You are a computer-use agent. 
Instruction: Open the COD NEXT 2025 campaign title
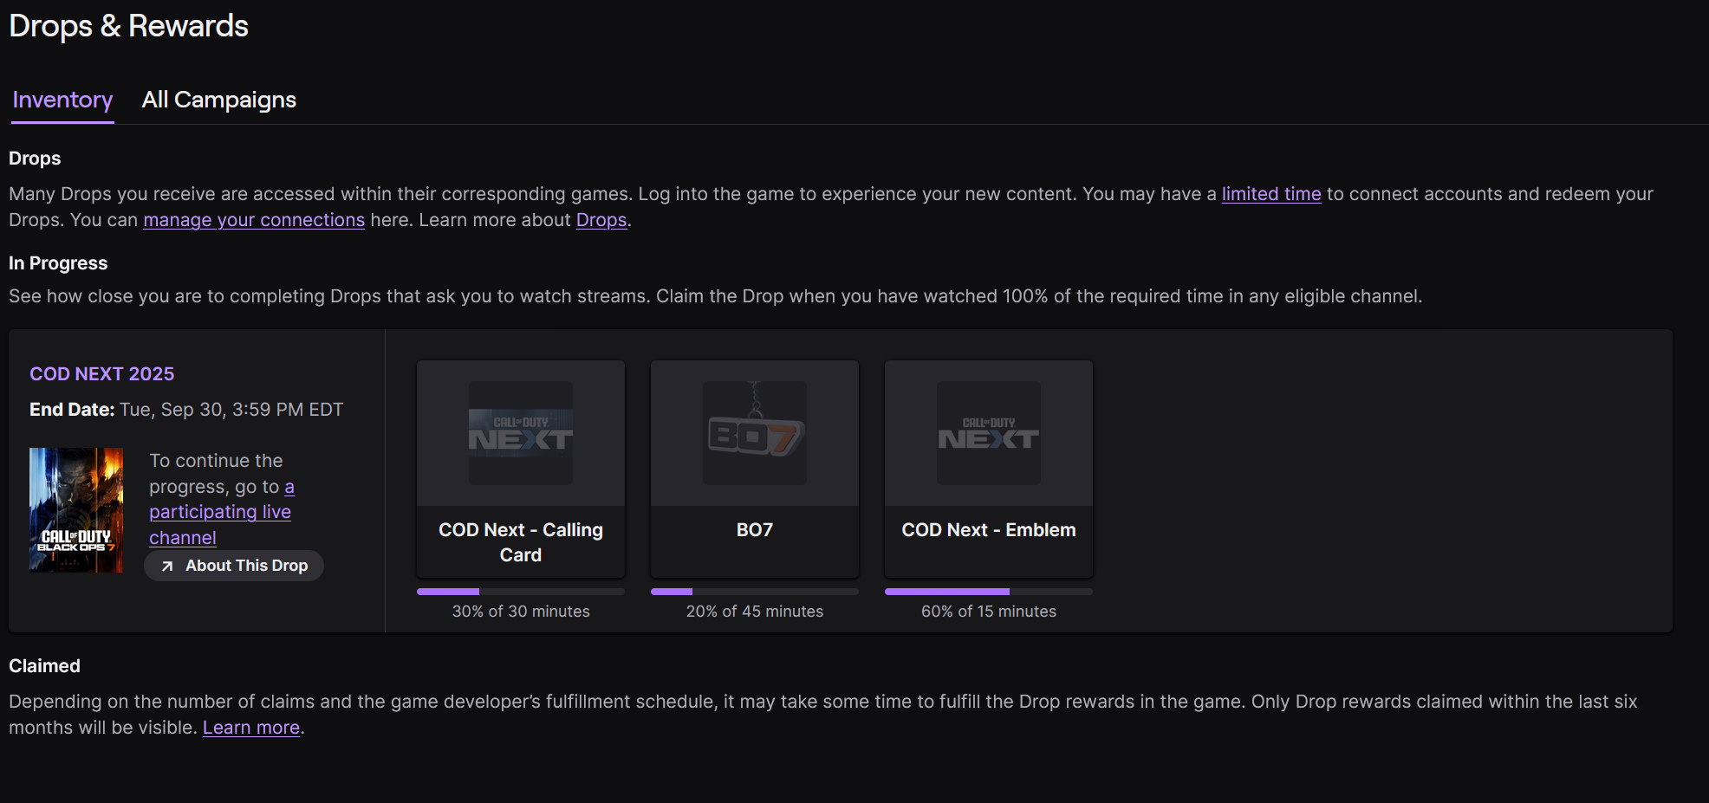(101, 374)
